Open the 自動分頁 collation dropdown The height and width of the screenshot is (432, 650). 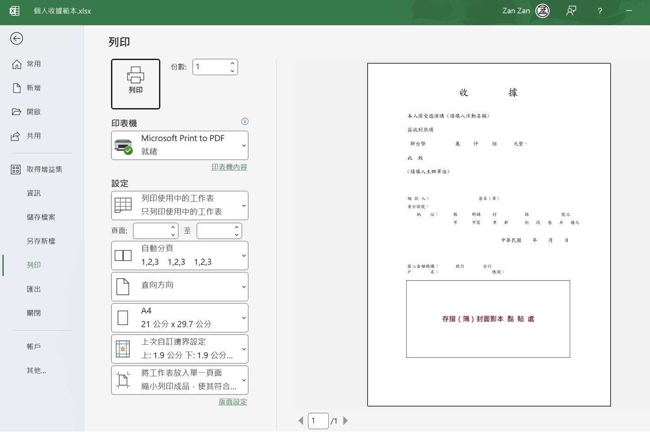pos(180,255)
